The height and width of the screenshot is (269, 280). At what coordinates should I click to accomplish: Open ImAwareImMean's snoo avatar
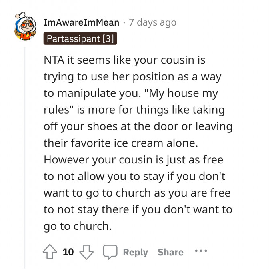click(25, 28)
